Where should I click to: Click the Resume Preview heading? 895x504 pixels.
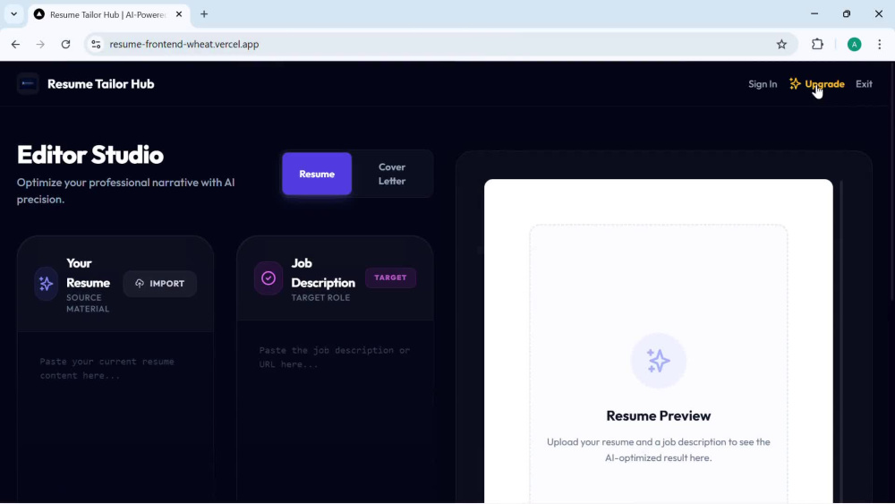658,415
